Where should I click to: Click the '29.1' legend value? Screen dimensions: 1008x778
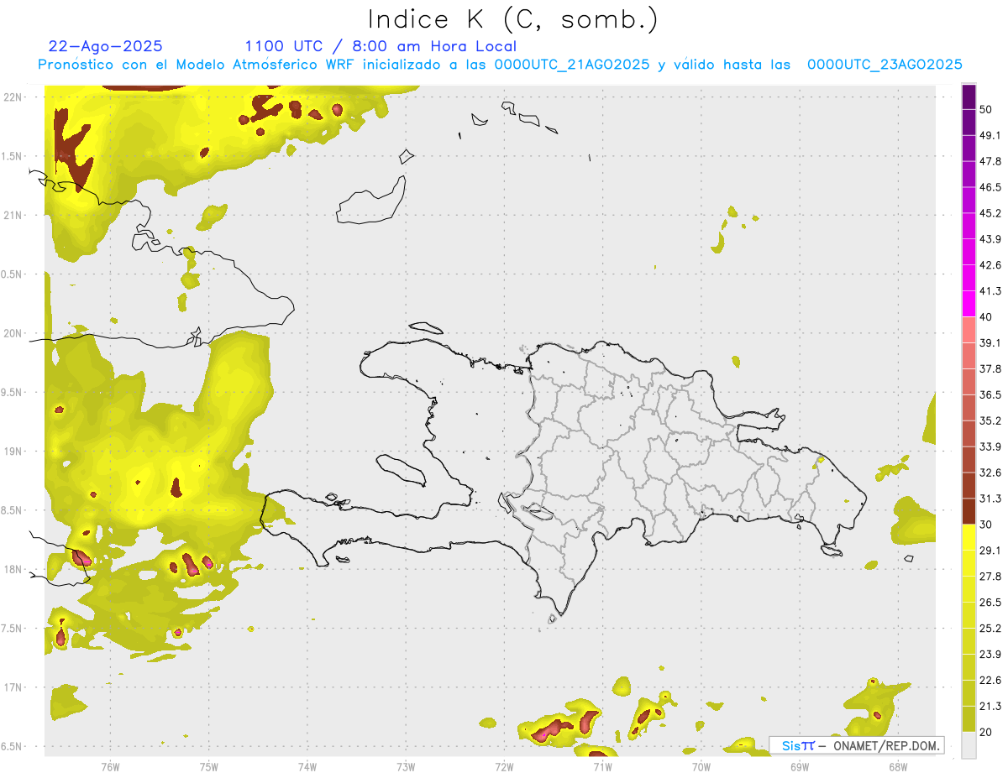(990, 551)
